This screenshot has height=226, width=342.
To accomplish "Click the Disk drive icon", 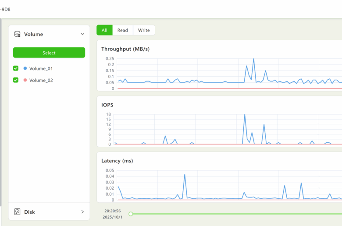I will coord(18,212).
